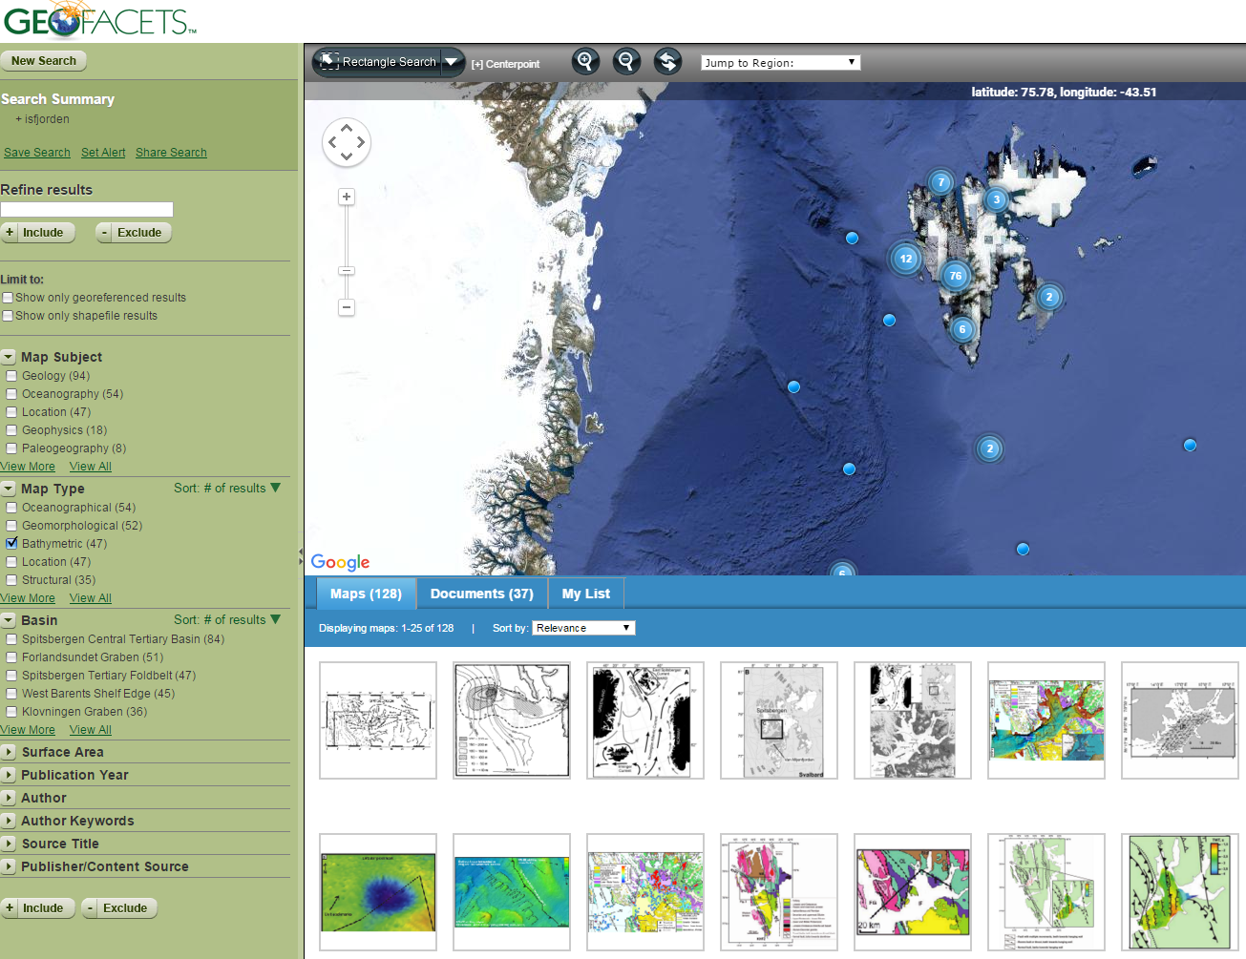Click the zoom in magnifier icon
The width and height of the screenshot is (1246, 959).
585,62
